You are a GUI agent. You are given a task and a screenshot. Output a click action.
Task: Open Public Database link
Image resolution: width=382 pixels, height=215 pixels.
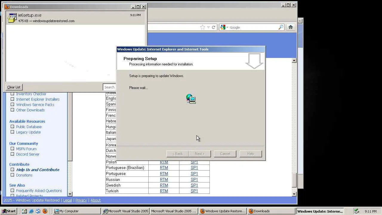point(29,127)
